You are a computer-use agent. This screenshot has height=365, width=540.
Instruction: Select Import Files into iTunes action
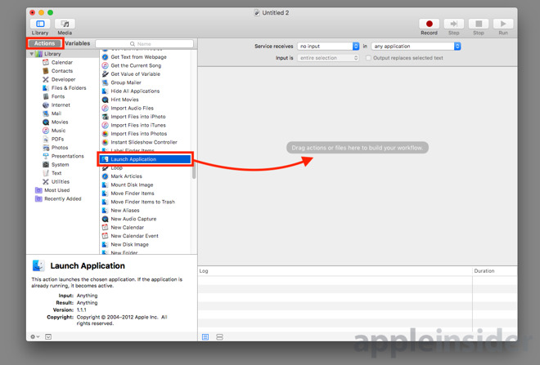click(138, 125)
